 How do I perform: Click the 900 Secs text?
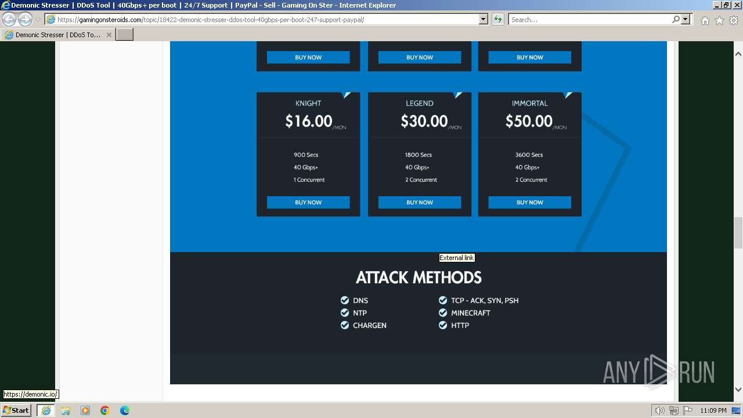[306, 155]
